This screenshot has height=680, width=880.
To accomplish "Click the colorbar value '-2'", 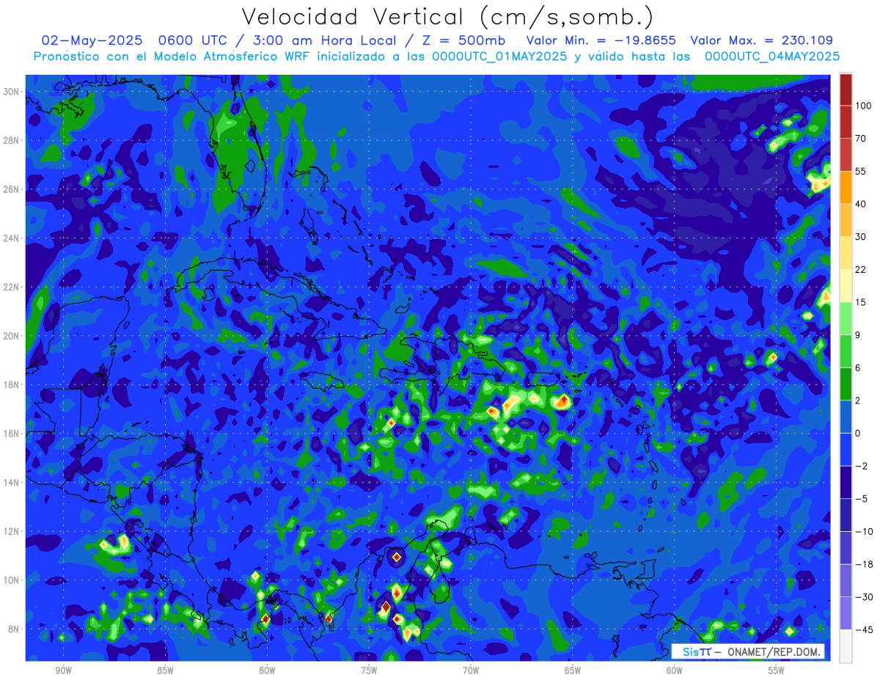I will (861, 466).
